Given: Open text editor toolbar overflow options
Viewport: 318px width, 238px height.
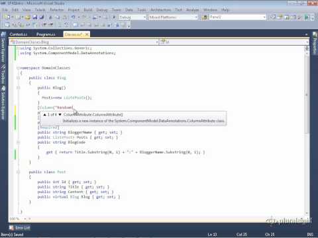Looking at the screenshot, I should (x=129, y=26).
